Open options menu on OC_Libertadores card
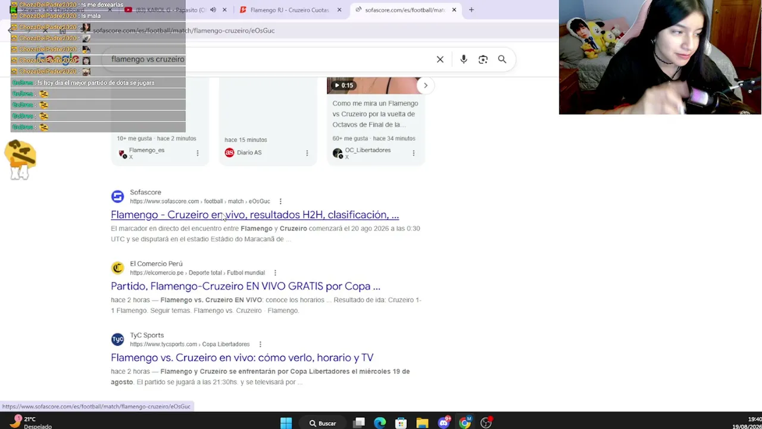 (413, 153)
